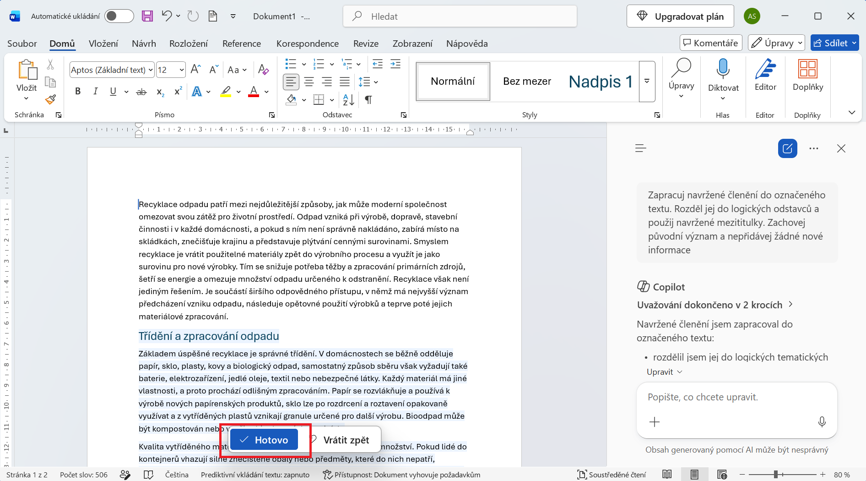
Task: Click the Copy icon in clipboard group
Action: pos(50,82)
